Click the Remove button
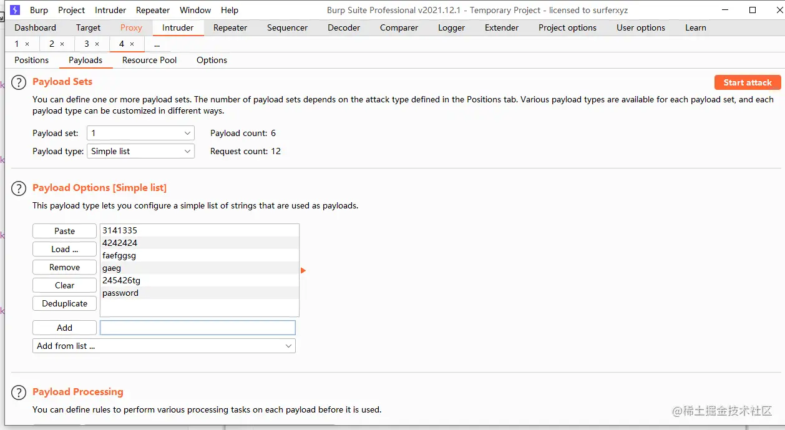The image size is (785, 430). pos(64,267)
